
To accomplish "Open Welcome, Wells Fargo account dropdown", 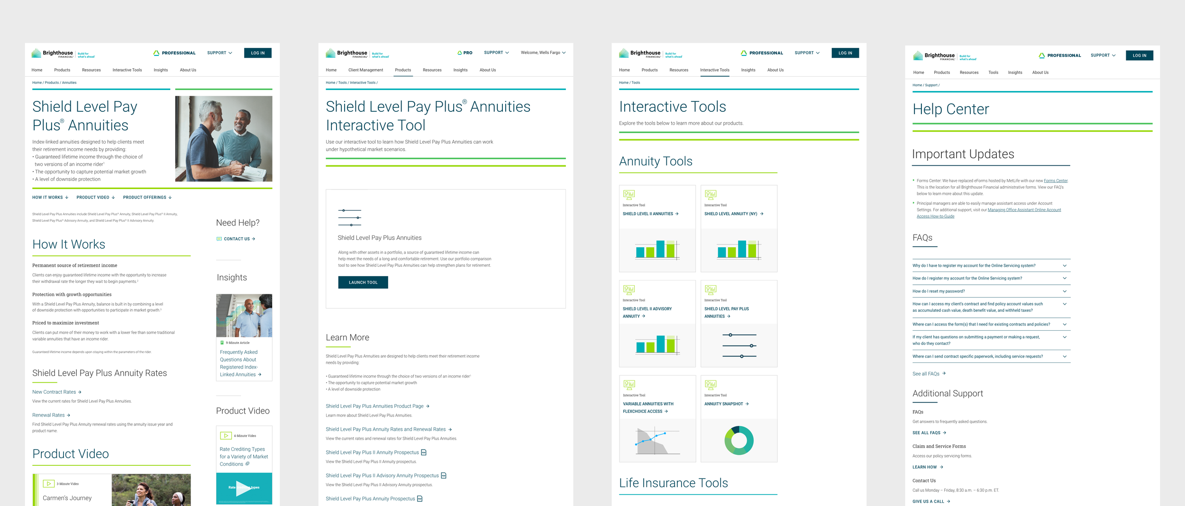I will tap(543, 53).
